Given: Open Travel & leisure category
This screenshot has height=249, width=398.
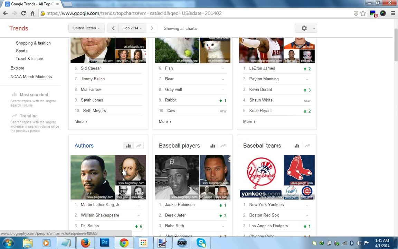Looking at the screenshot, I should pyautogui.click(x=29, y=59).
